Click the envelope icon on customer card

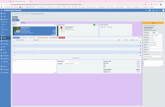(x=55, y=35)
